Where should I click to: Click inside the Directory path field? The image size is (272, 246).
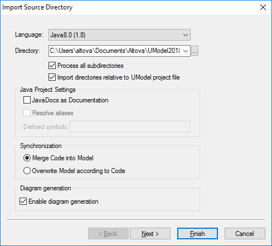(115, 51)
